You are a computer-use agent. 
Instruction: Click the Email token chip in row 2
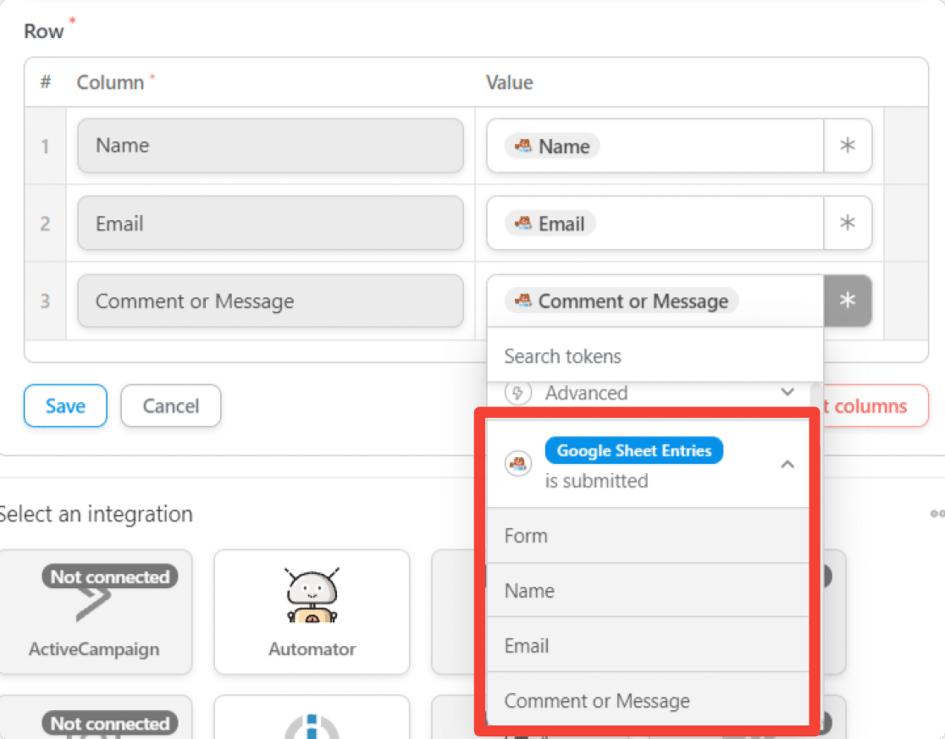pos(551,224)
